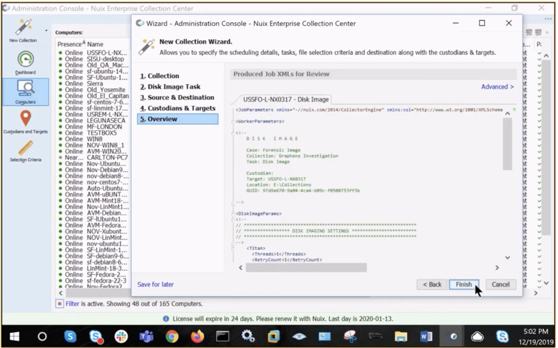Click the Save for later link
Image resolution: width=558 pixels, height=348 pixels.
(155, 284)
